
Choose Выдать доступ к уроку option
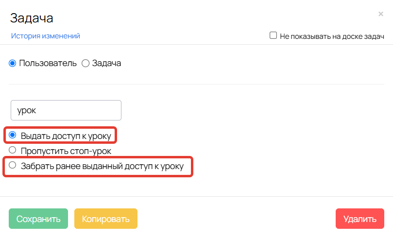click(12, 135)
